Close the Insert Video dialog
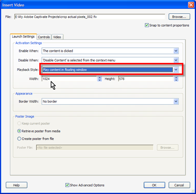This screenshot has height=194, width=196. pyautogui.click(x=191, y=5)
